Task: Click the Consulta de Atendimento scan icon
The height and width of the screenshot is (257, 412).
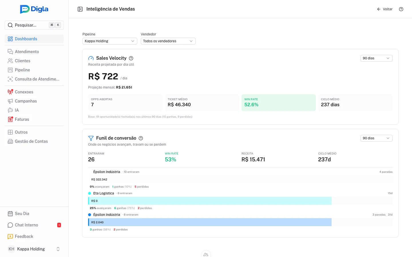Action: point(10,79)
